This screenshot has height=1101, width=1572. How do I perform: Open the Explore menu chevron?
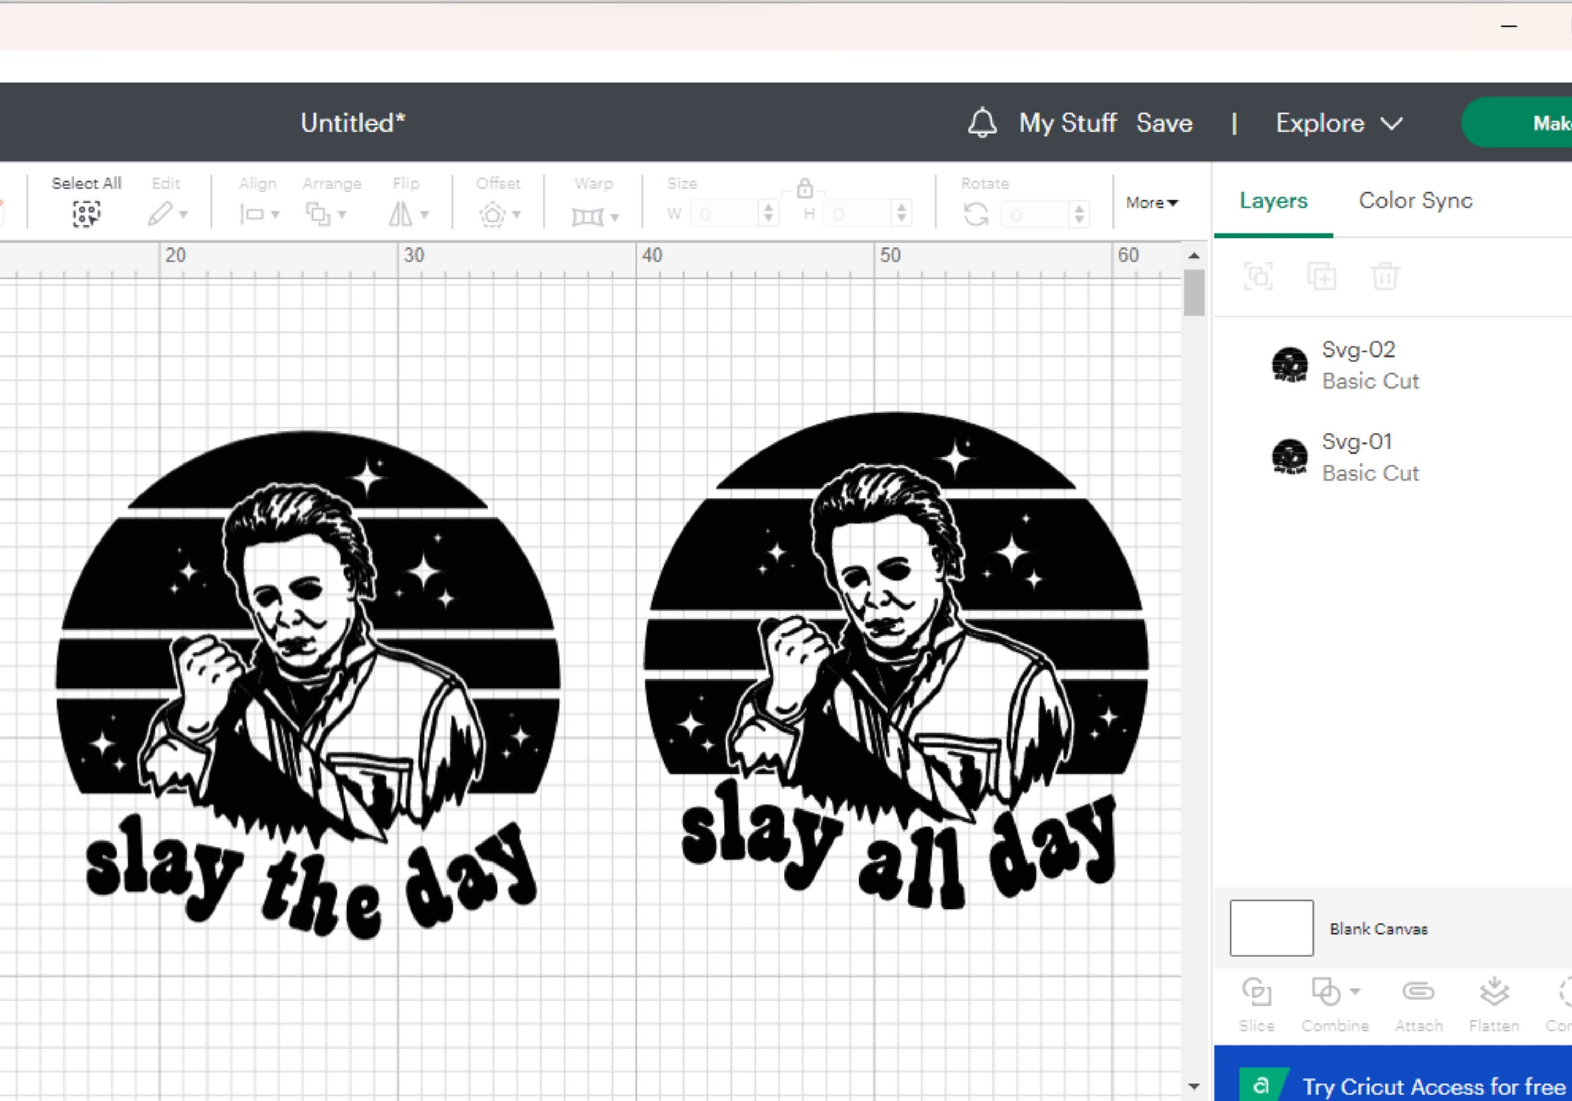[x=1393, y=124]
